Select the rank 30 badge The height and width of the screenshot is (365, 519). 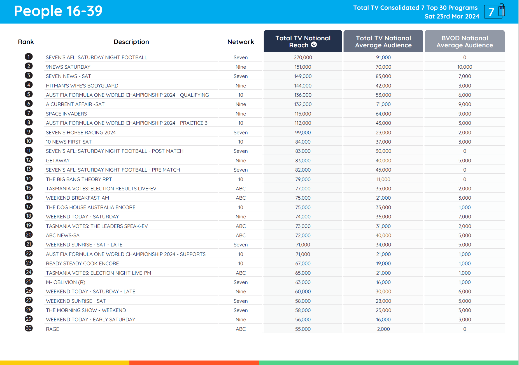(29, 328)
